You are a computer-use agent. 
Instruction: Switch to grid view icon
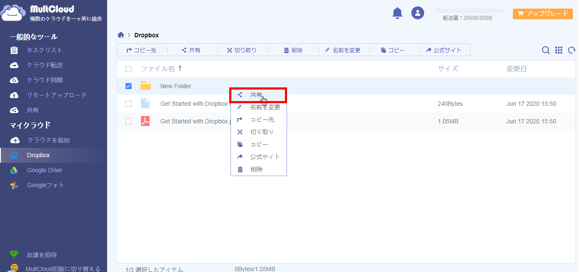click(559, 50)
